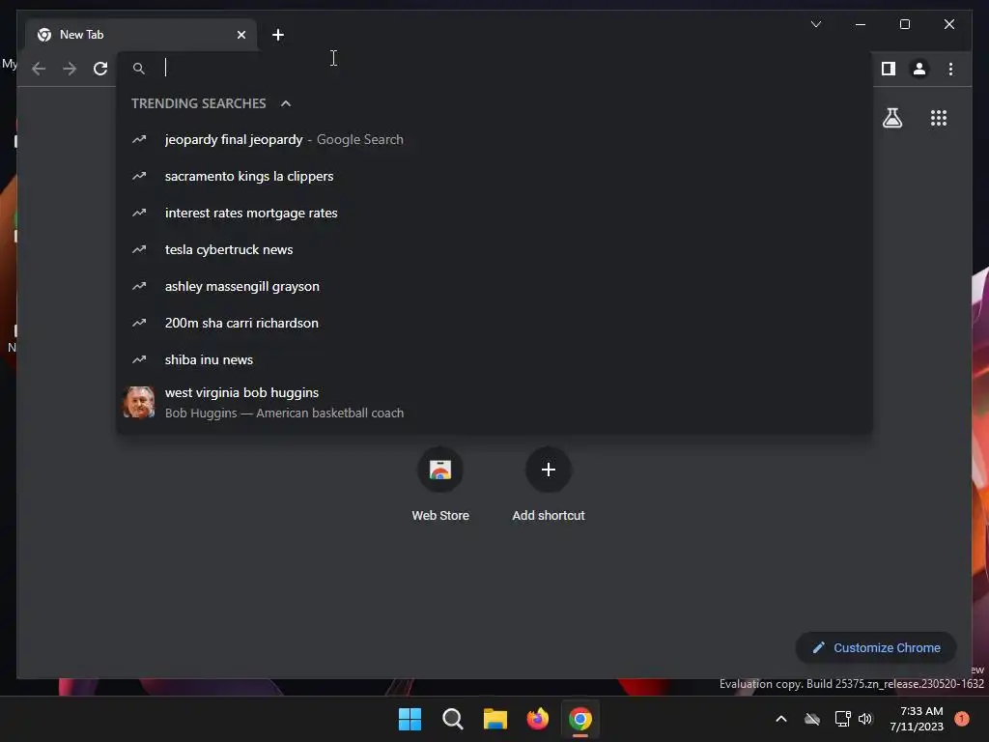Select the suggestion interest rates mortgage rates
This screenshot has height=742, width=989.
click(x=494, y=213)
